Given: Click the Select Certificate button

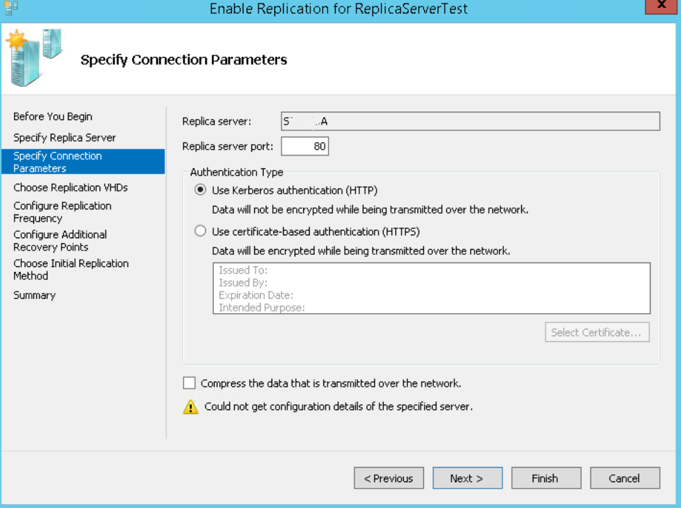Looking at the screenshot, I should point(597,332).
